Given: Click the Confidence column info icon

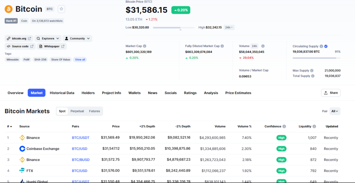Looking at the screenshot, I should pyautogui.click(x=284, y=126).
